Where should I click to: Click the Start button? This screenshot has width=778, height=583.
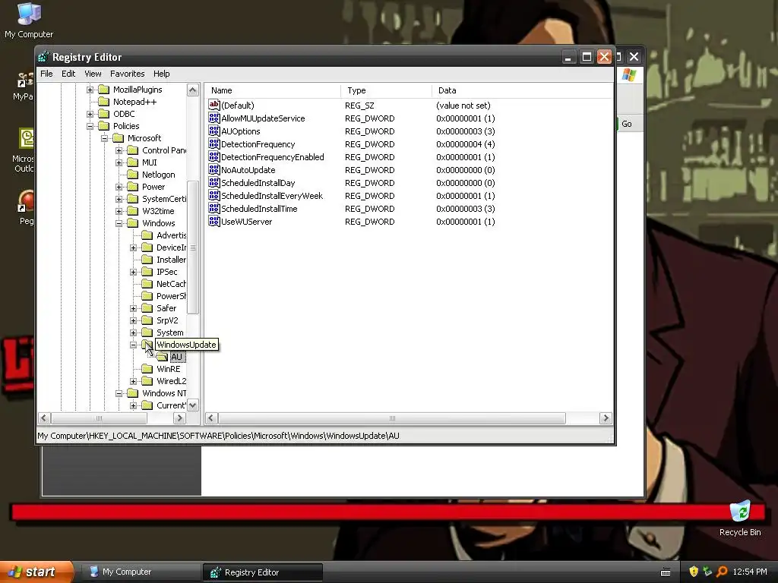36,572
